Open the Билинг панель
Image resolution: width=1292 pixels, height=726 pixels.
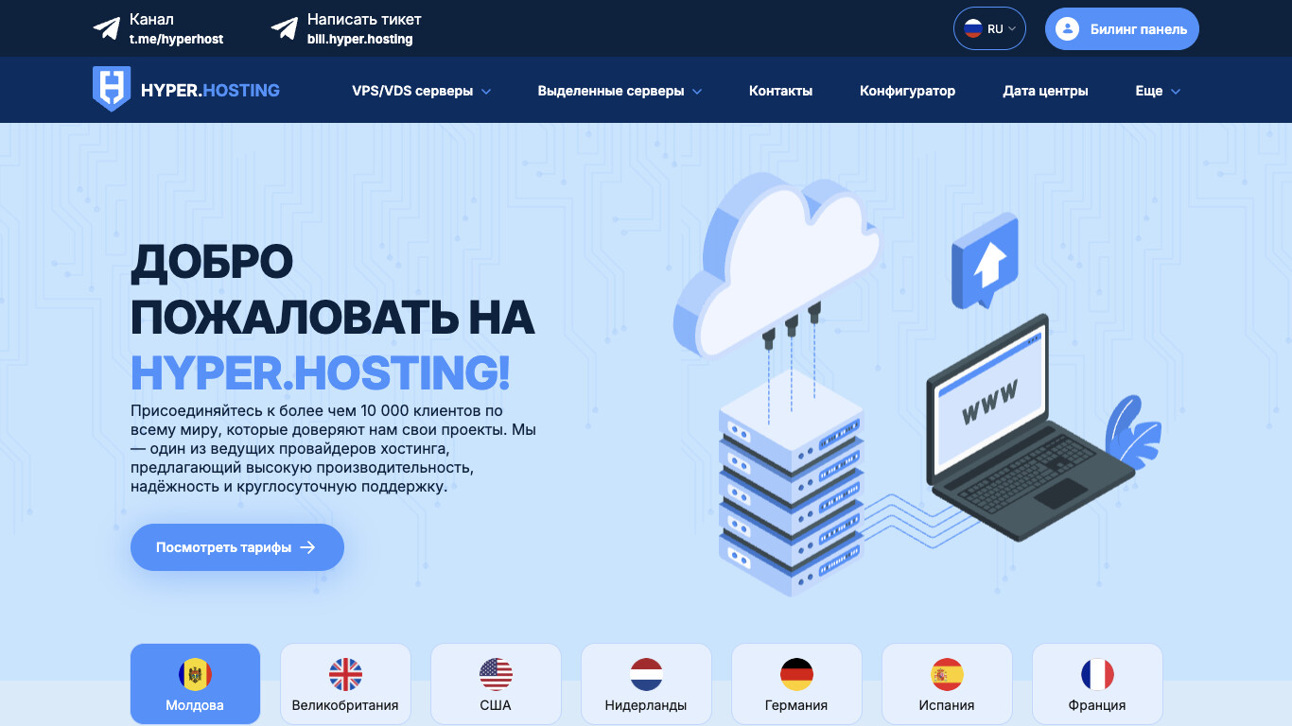[x=1122, y=28]
